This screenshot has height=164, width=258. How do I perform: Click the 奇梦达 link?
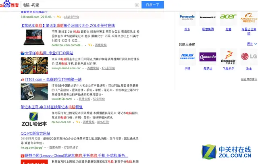(x=208, y=69)
